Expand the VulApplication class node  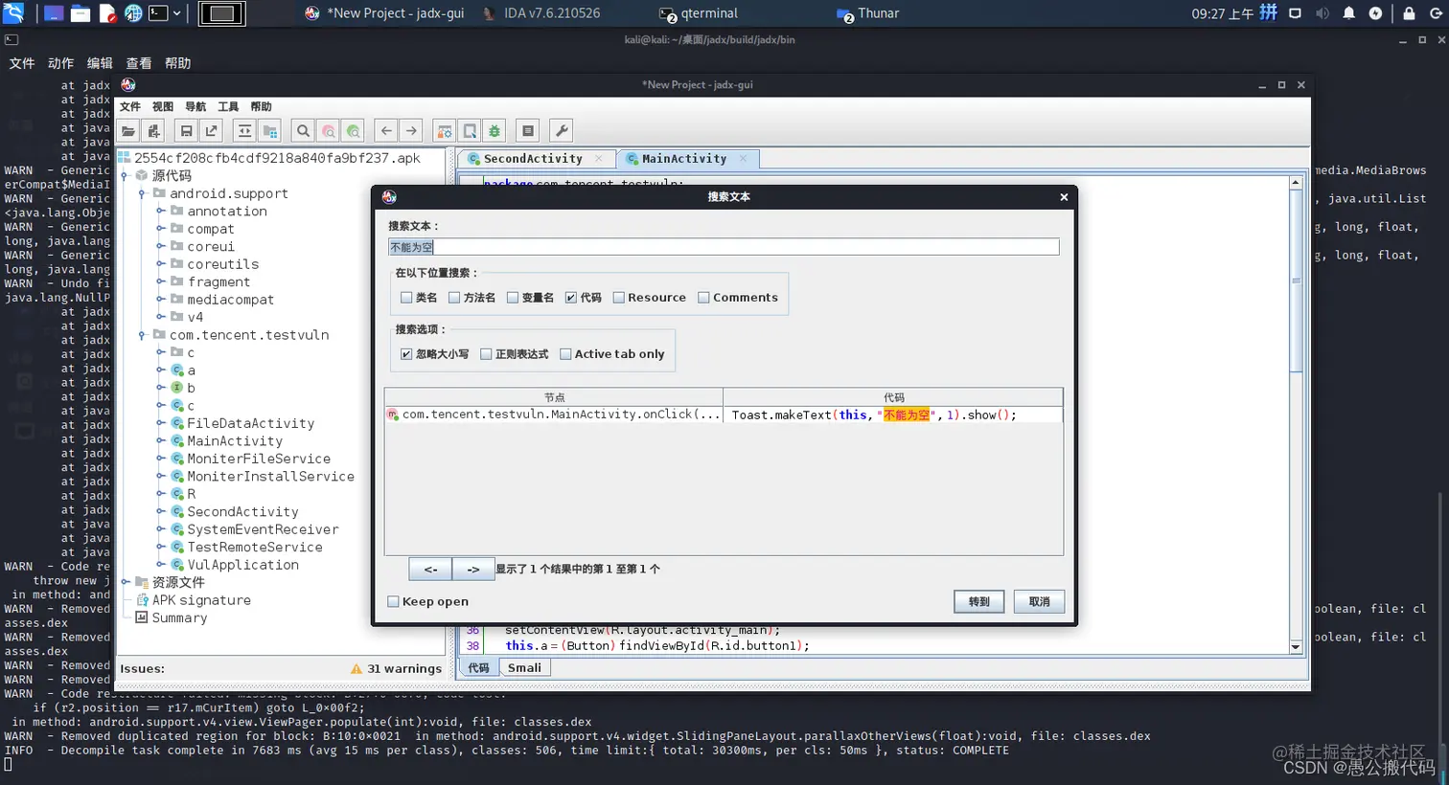(x=160, y=565)
